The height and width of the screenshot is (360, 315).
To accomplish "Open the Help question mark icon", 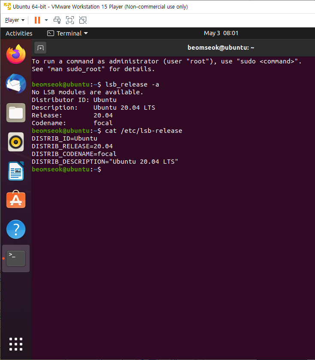I will coord(16,229).
